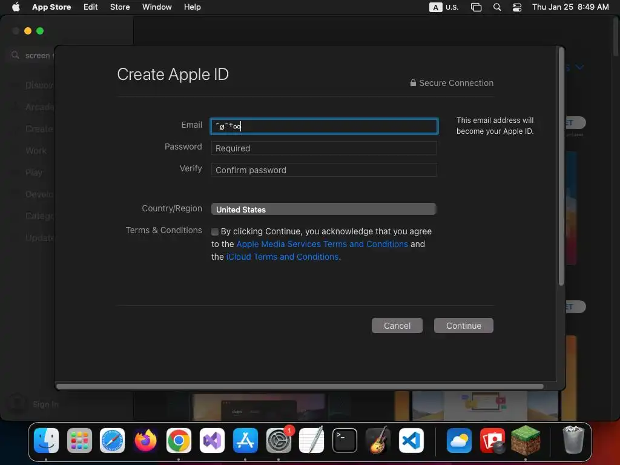The height and width of the screenshot is (465, 620).
Task: Click the Stage Manager windows icon in the menu bar
Action: 476,7
